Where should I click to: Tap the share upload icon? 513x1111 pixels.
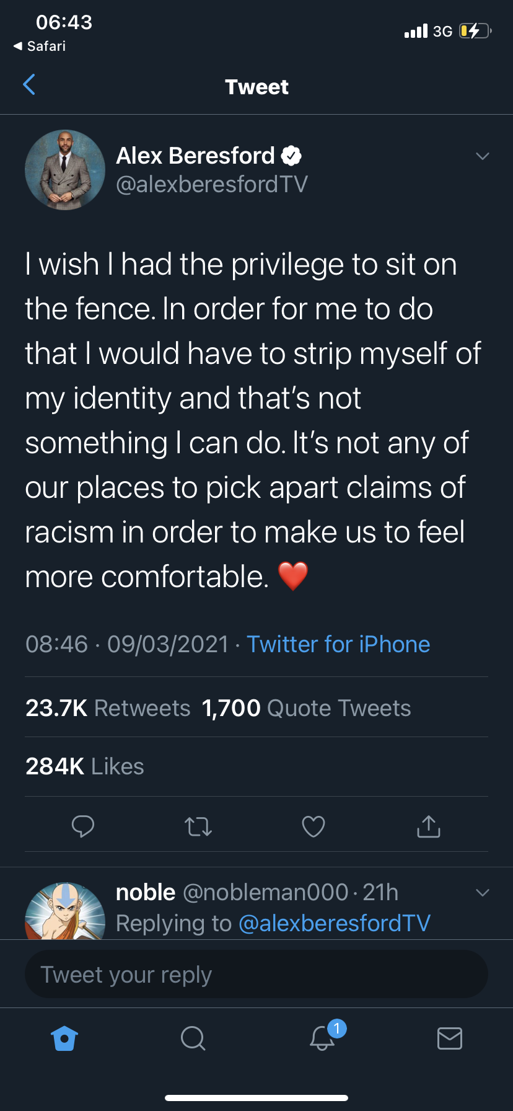tap(429, 826)
